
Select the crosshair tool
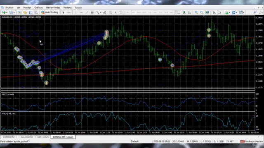coord(69,12)
